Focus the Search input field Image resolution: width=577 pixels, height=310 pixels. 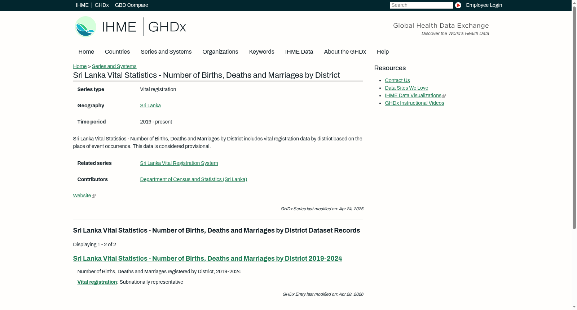[421, 5]
